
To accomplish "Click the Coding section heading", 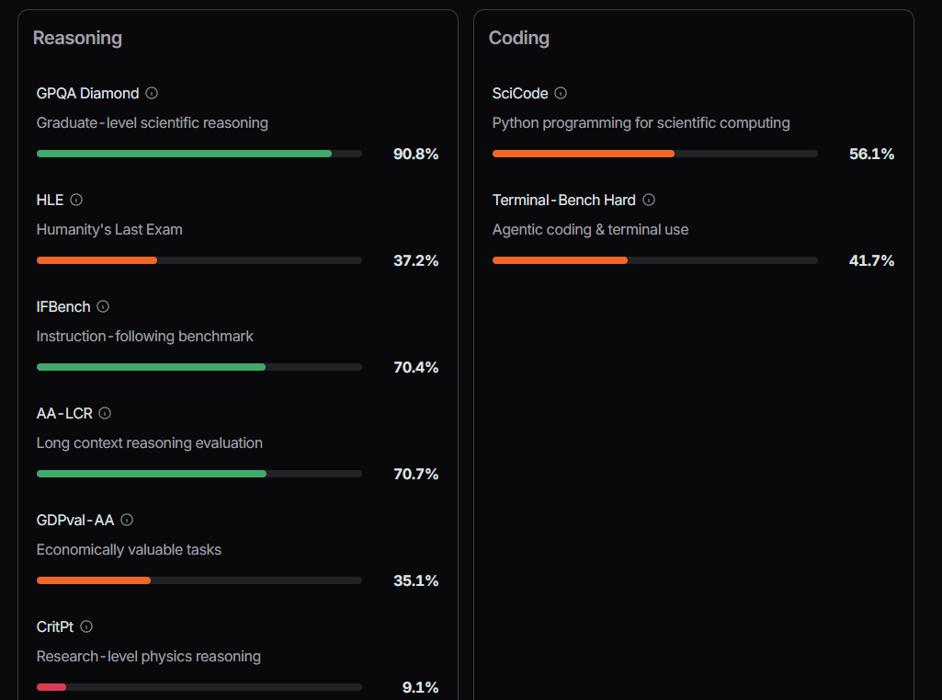I will pyautogui.click(x=519, y=38).
